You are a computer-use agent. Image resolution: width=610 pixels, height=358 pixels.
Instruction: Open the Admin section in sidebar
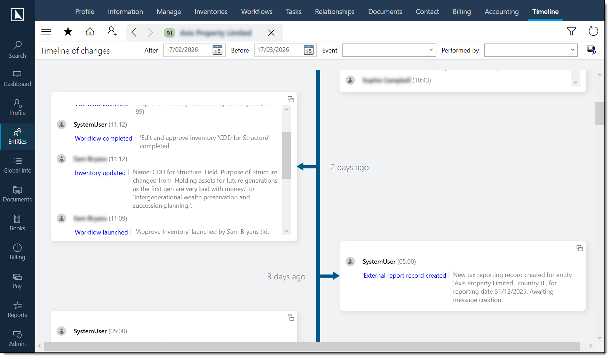point(17,338)
